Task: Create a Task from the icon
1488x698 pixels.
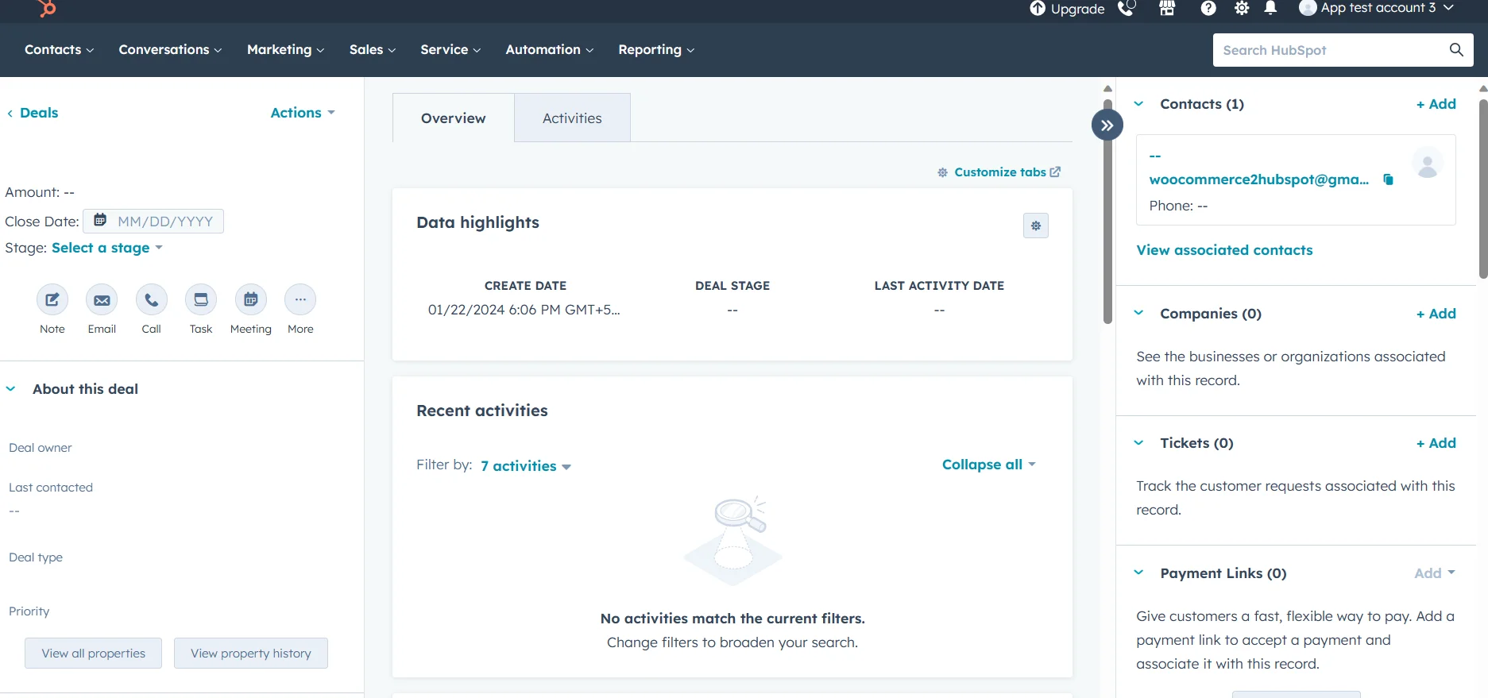Action: click(201, 299)
